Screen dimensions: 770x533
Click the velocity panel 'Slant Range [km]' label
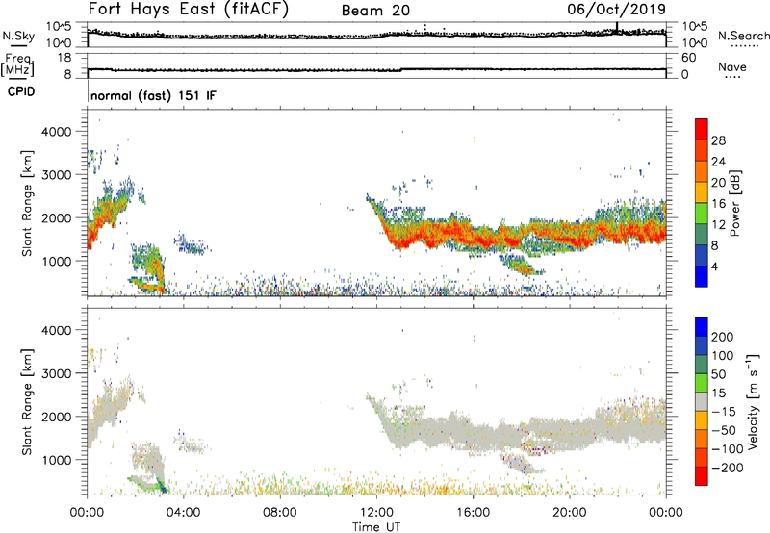tap(27, 402)
